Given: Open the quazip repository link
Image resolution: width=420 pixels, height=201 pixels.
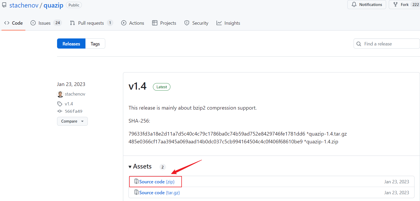Looking at the screenshot, I should point(53,5).
